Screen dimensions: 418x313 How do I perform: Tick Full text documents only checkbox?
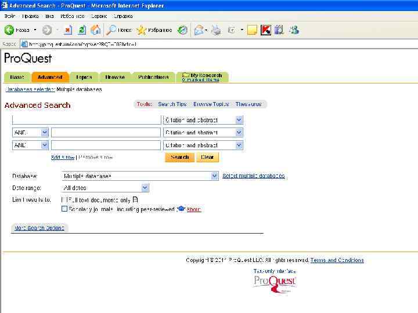tap(64, 199)
